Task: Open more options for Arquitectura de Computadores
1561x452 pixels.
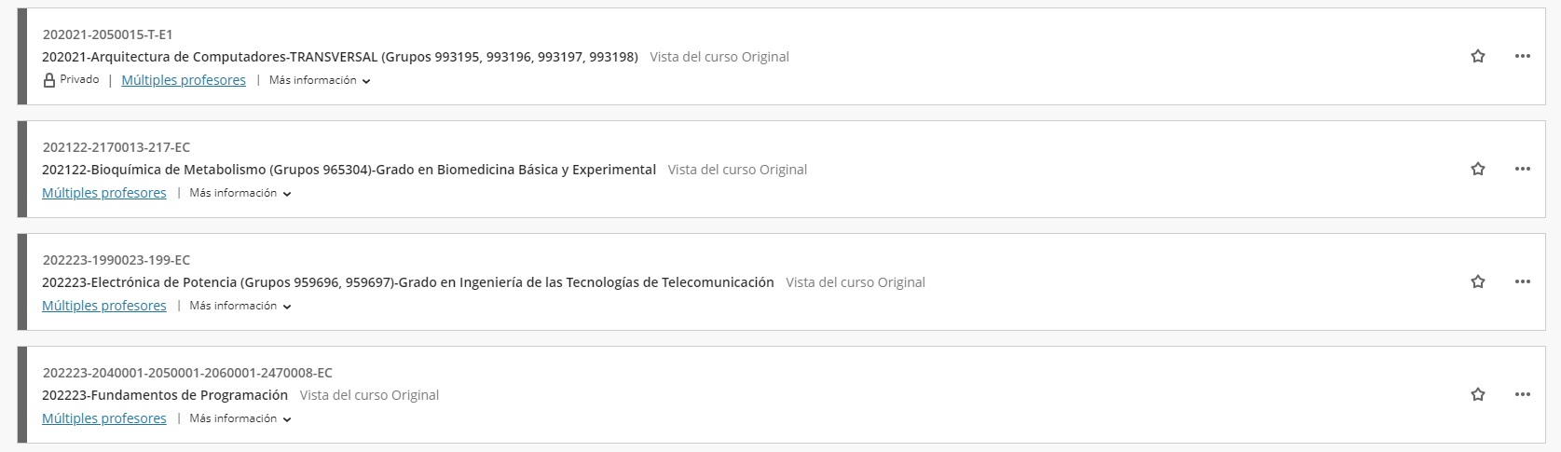Action: pos(1523,56)
